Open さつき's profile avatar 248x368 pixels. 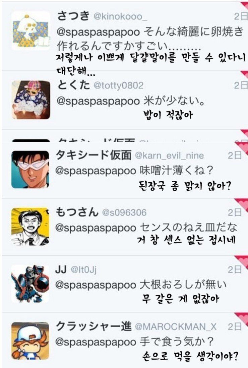[31, 30]
